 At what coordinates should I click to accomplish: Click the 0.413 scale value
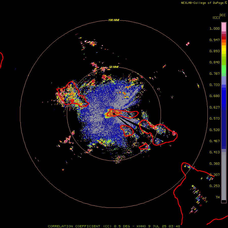215,152
